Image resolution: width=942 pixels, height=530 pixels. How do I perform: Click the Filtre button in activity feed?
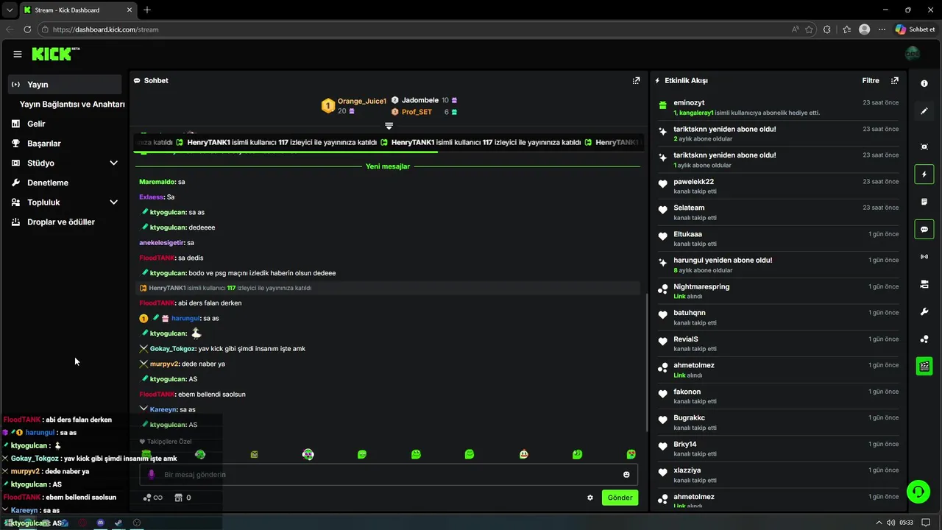coord(871,81)
